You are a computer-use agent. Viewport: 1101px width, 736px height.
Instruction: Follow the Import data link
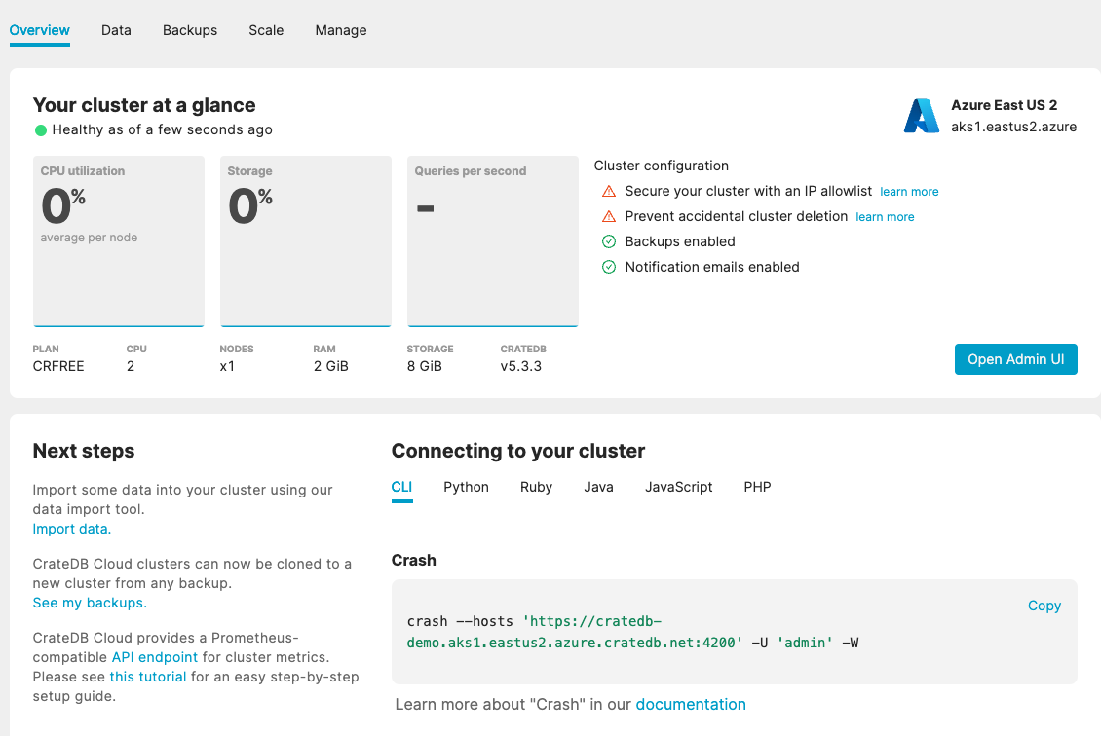[72, 529]
